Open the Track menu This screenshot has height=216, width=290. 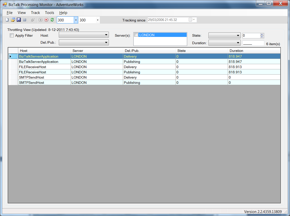click(x=35, y=13)
